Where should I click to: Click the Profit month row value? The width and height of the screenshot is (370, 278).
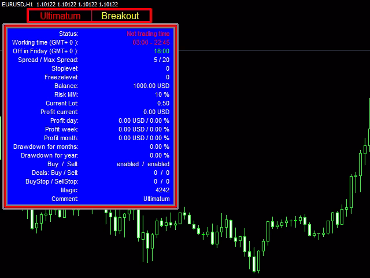(x=144, y=138)
